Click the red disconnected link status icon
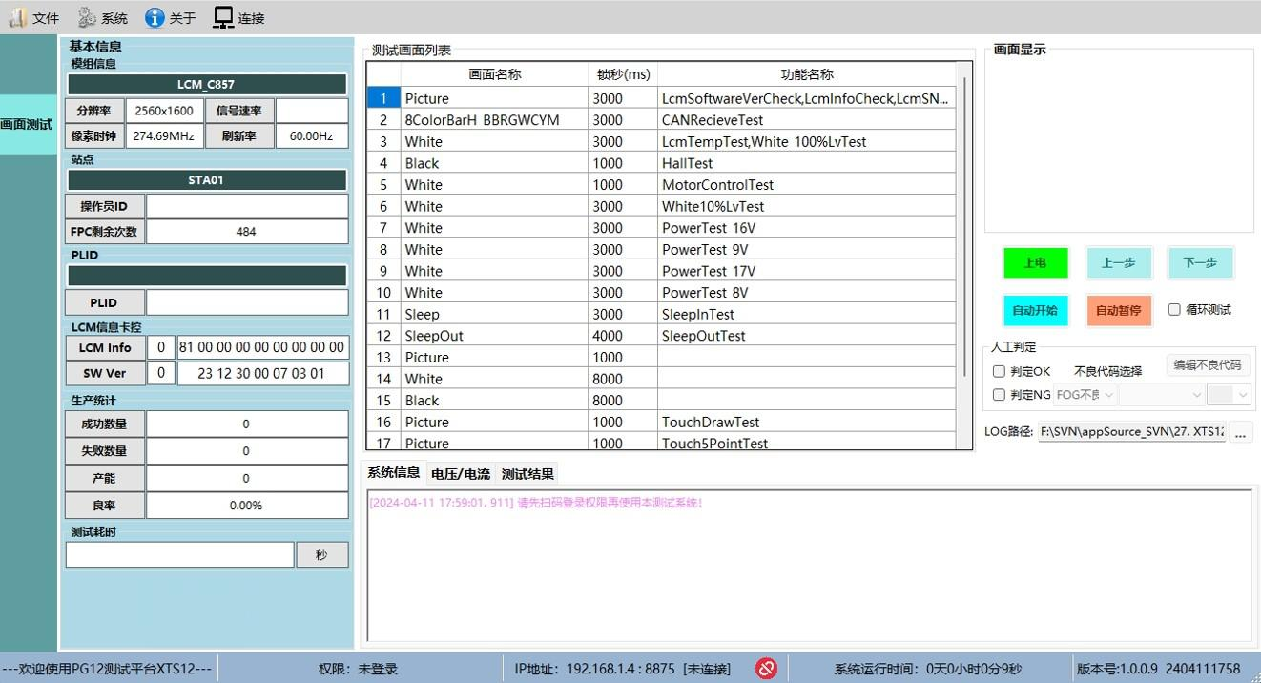 [766, 669]
